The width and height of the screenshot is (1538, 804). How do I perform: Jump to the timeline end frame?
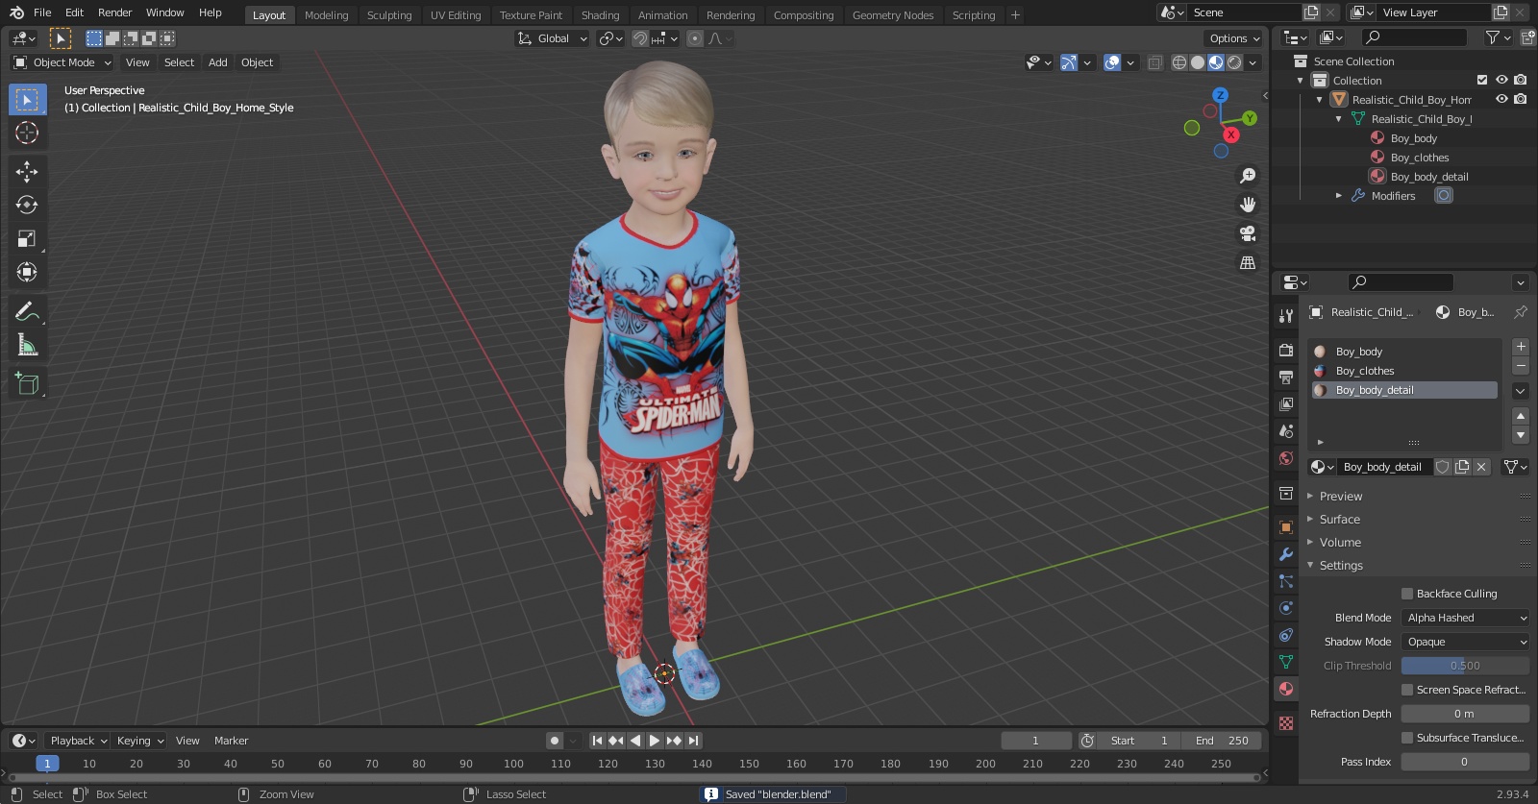coord(694,741)
